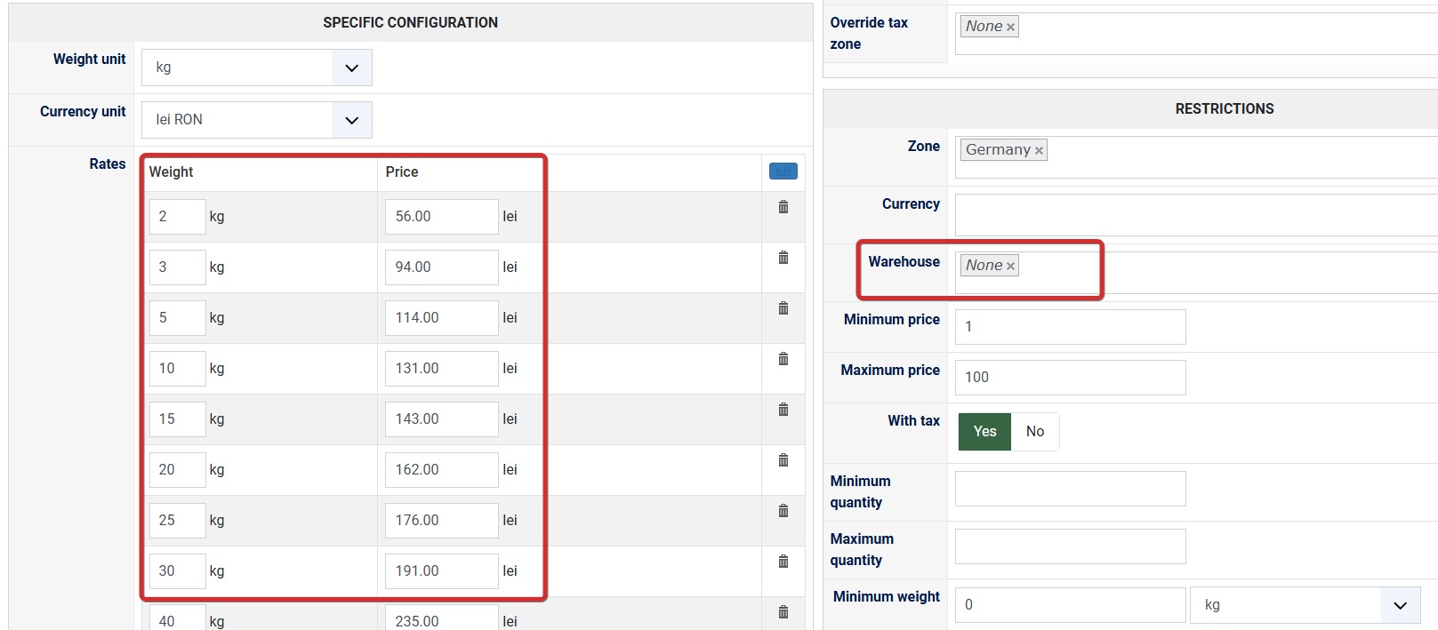This screenshot has width=1438, height=630.
Task: Set With tax to Yes
Action: pos(984,432)
